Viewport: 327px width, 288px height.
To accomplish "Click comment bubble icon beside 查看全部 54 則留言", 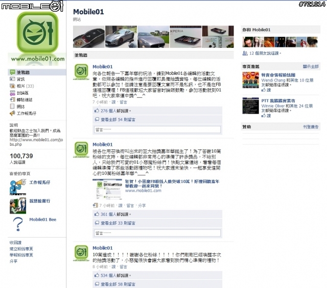I will tap(97, 119).
